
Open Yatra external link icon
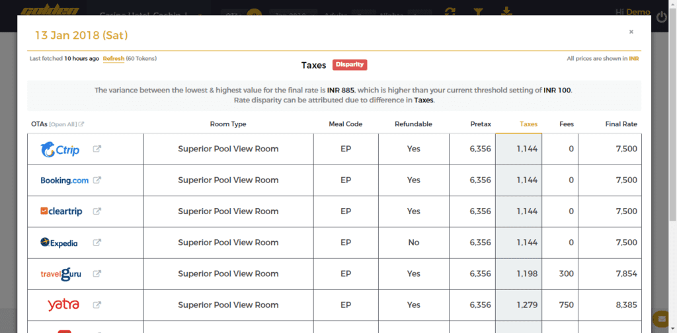click(97, 305)
